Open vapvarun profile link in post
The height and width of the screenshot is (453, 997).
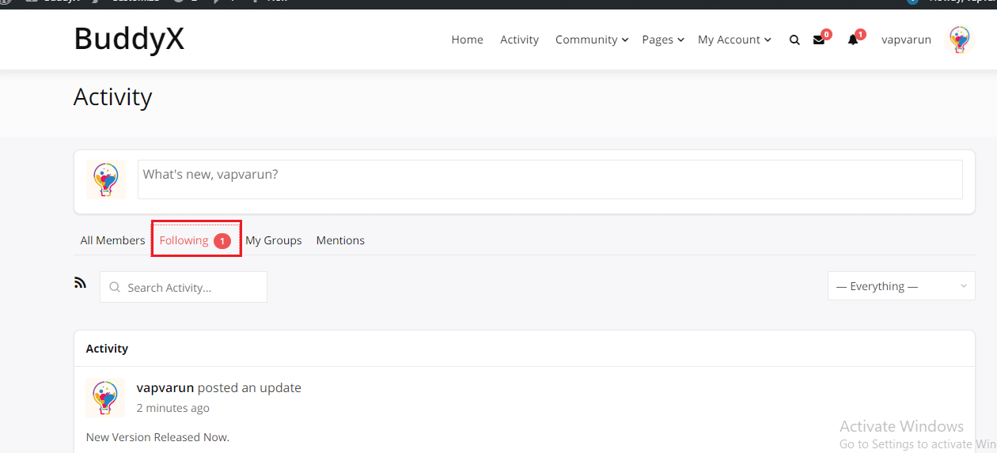[x=165, y=387]
